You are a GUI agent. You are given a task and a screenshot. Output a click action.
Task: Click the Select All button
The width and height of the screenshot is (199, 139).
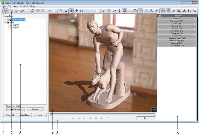click(10, 115)
